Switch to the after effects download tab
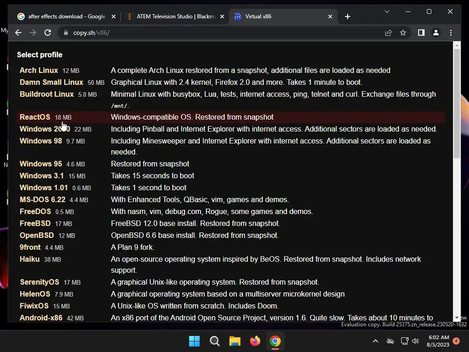Screen dimensions: 469x352 pyautogui.click(x=66, y=16)
